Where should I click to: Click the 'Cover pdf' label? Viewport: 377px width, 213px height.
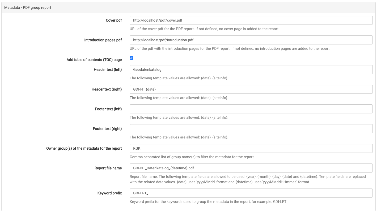tap(114, 20)
